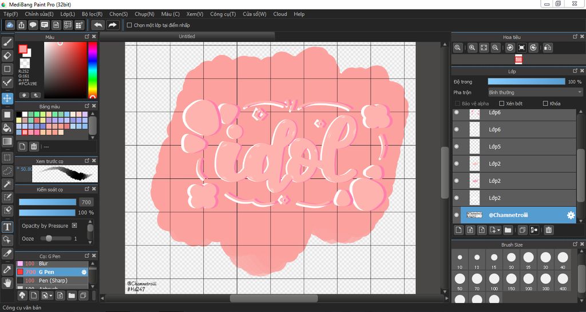Rotate canvas right in navigator

[x=533, y=47]
